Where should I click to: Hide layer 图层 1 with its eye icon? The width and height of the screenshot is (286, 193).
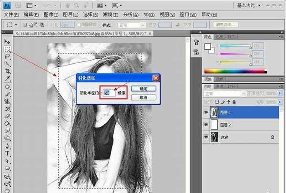206,112
